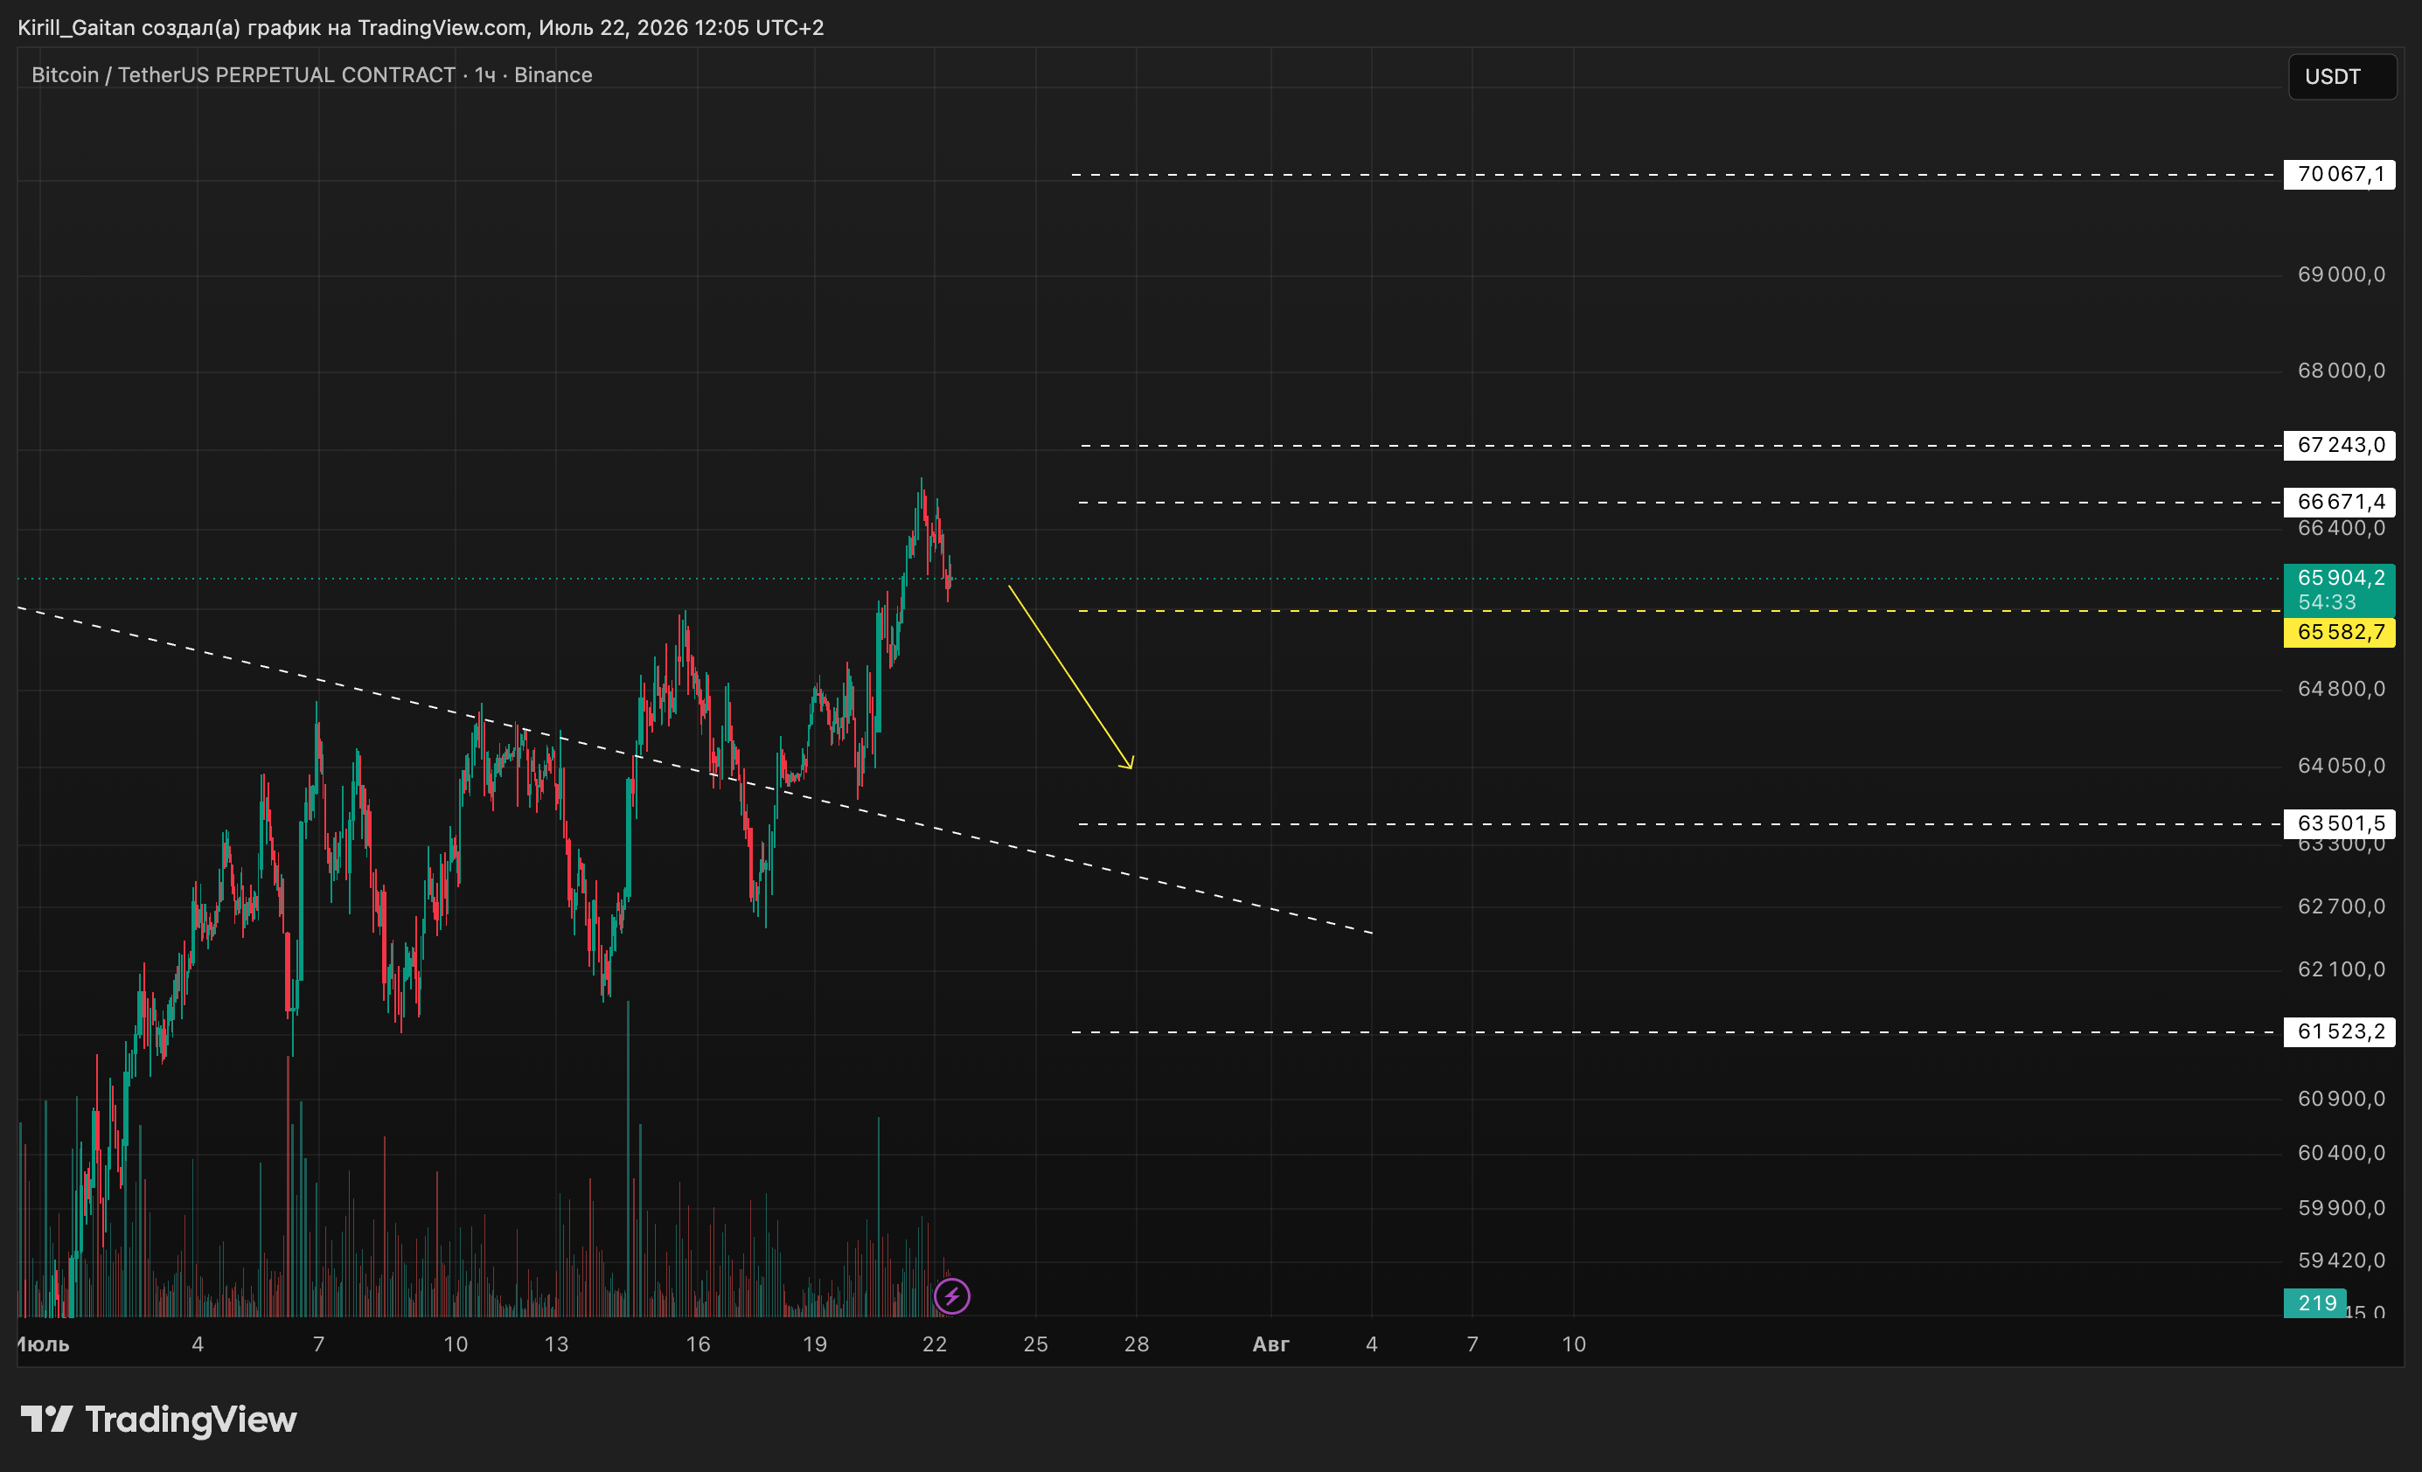2422x1472 pixels.
Task: Open the USDT currency selector
Action: [x=2342, y=77]
